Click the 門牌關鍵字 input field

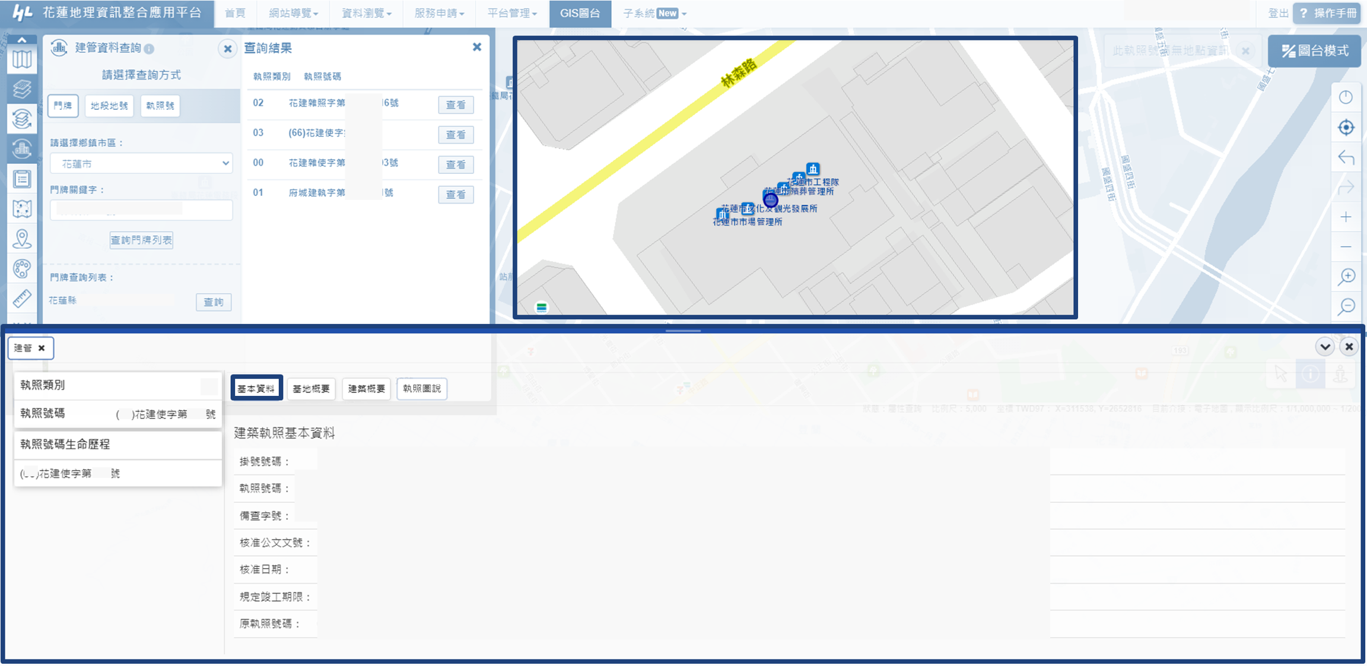pos(141,210)
